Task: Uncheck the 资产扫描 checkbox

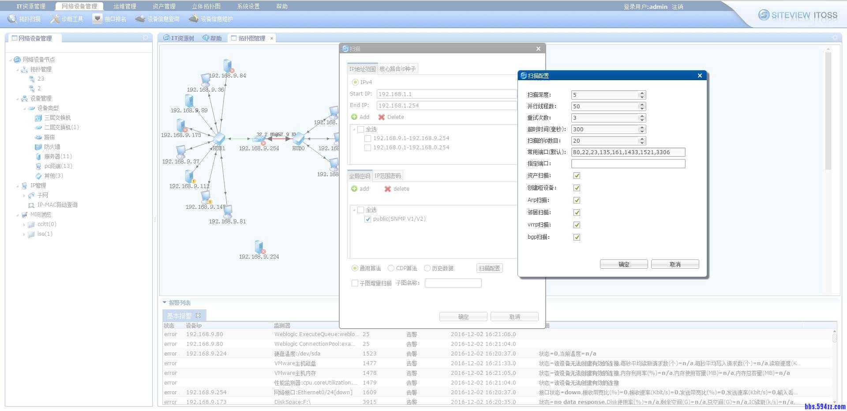Action: 577,176
